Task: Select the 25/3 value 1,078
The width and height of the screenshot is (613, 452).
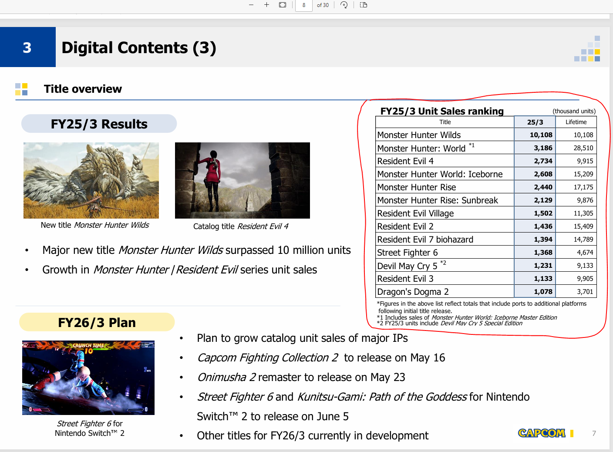Action: click(x=543, y=292)
